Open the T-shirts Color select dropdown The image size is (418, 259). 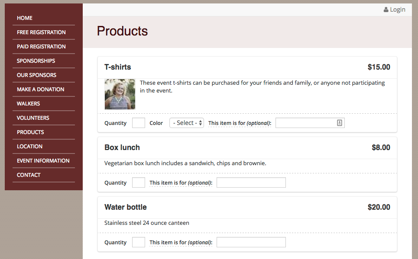point(187,123)
